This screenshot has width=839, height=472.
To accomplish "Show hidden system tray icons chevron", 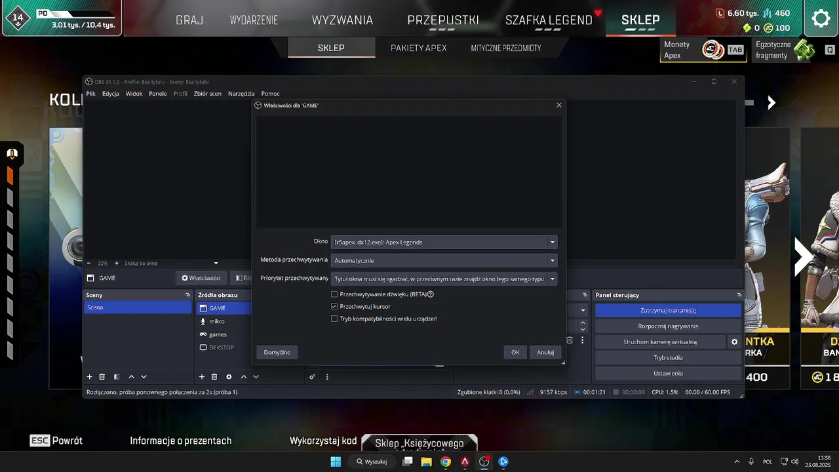I will click(x=737, y=462).
